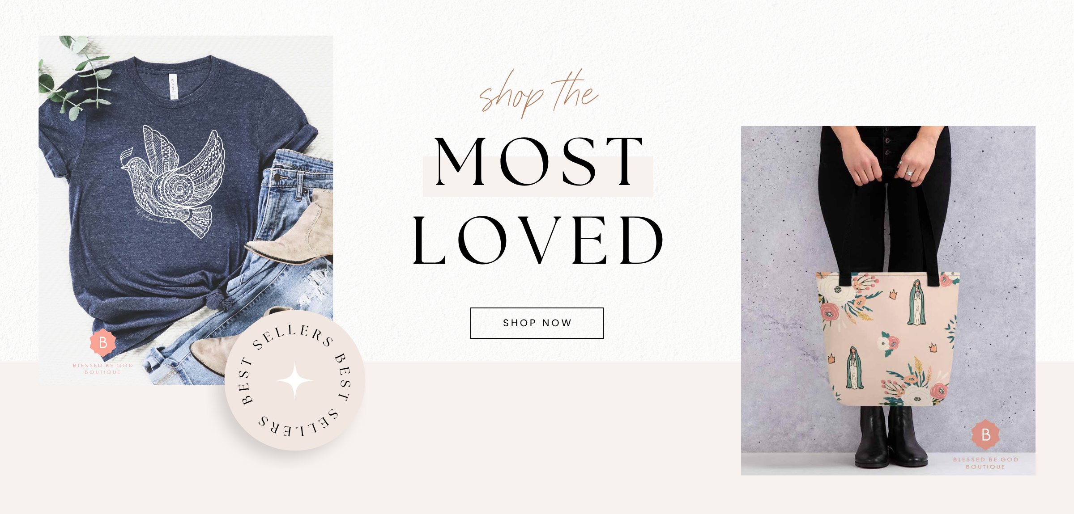Click the 'shop the' script text
Screen dimensions: 1074x514
(x=538, y=94)
